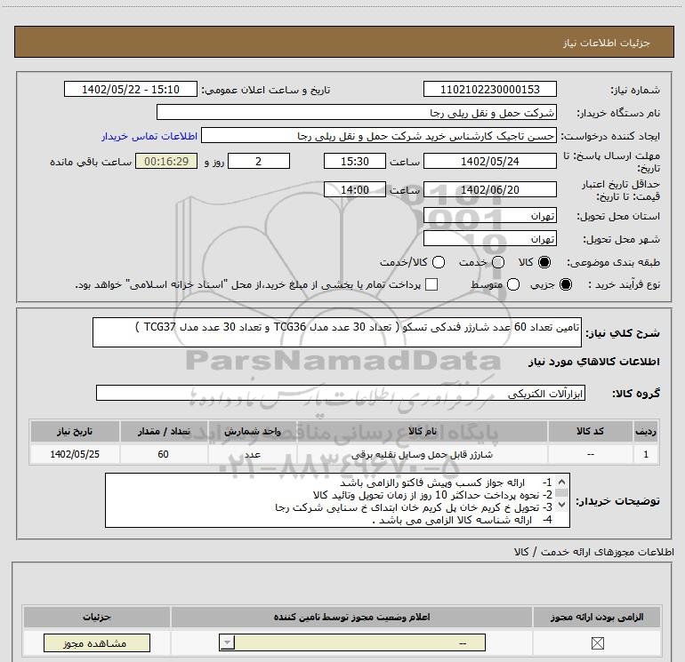Click the unit cell عدد
The image size is (685, 662).
click(253, 454)
